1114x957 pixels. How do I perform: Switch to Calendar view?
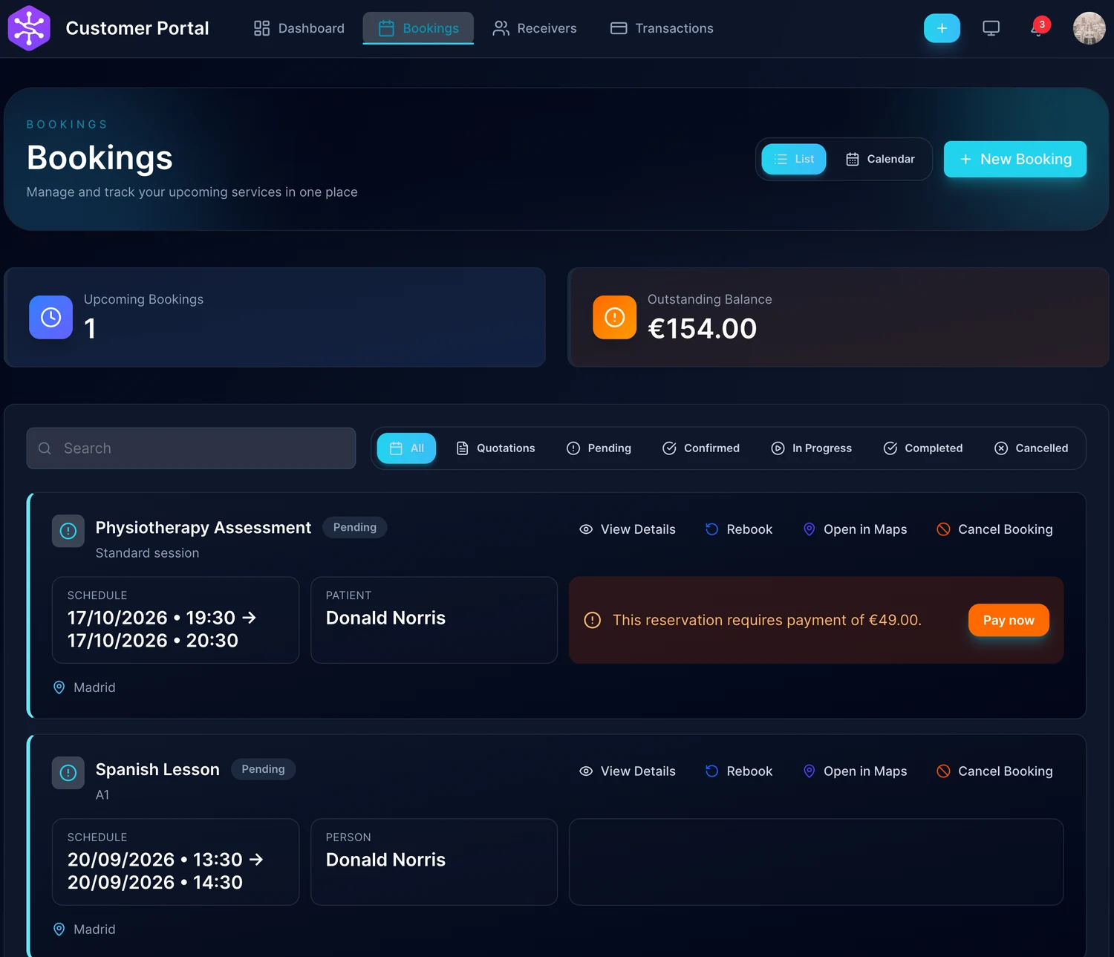[x=880, y=159]
